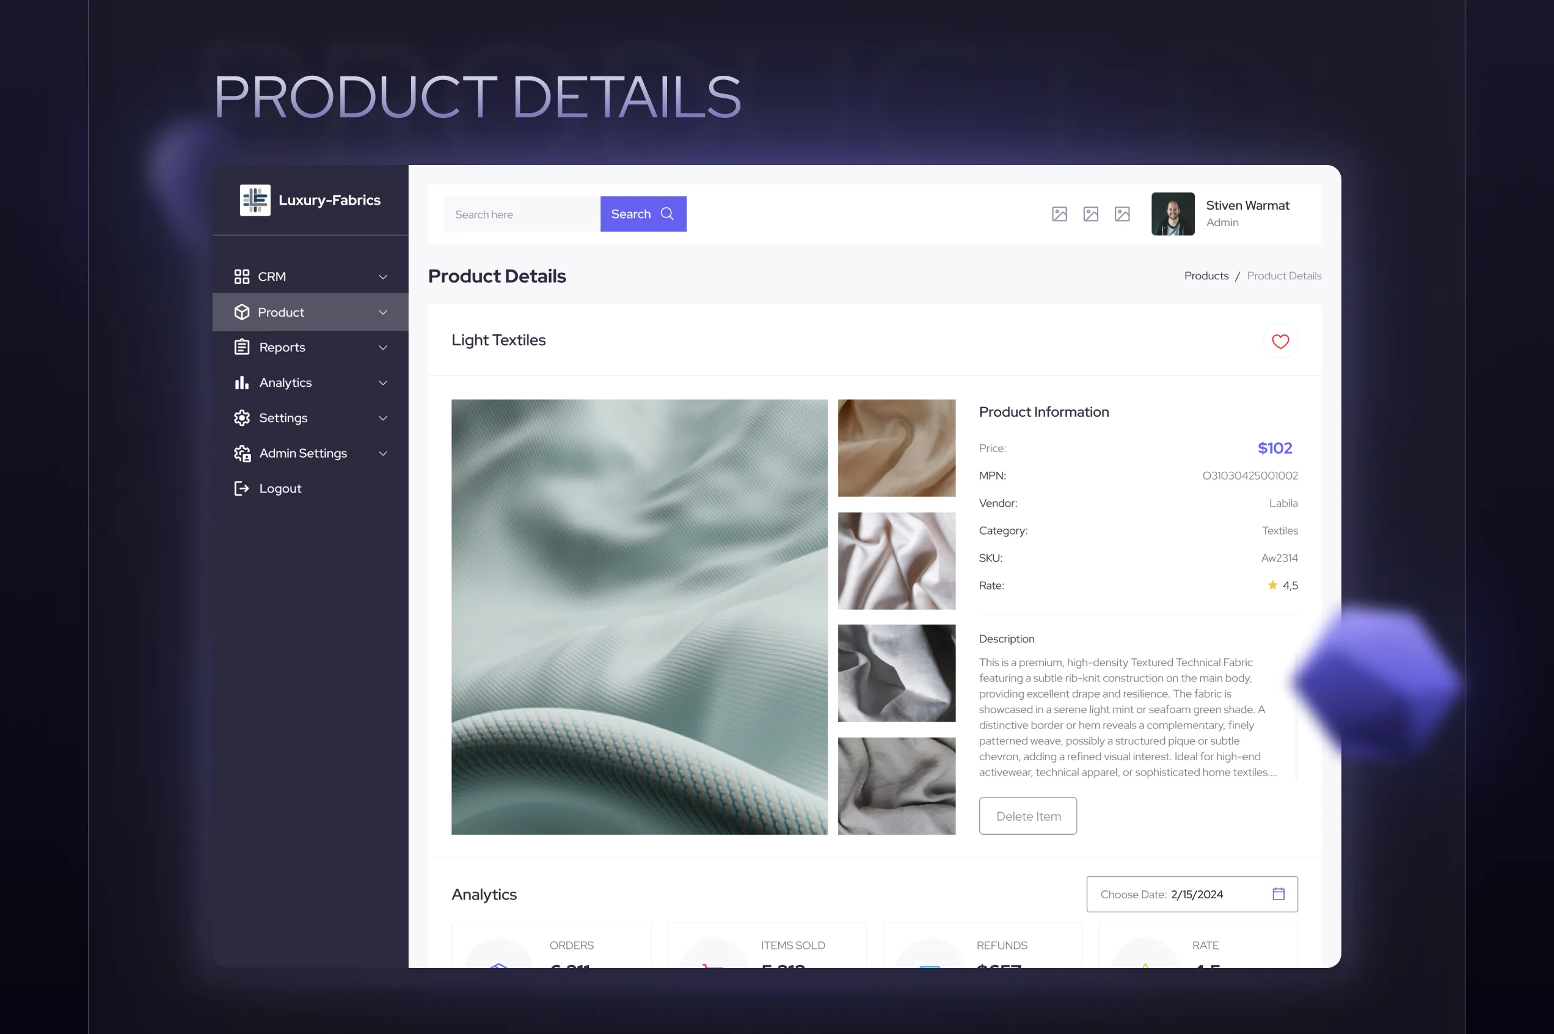1554x1034 pixels.
Task: Click the third image placeholder icon in header
Action: [1122, 215]
